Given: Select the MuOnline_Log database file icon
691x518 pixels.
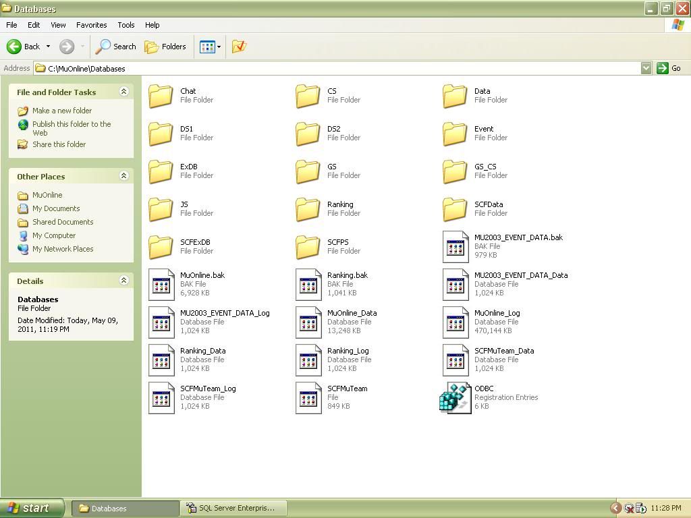Looking at the screenshot, I should click(455, 322).
